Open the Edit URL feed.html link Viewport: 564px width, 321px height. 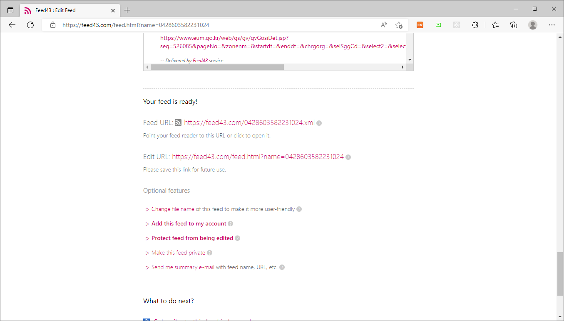coord(258,157)
